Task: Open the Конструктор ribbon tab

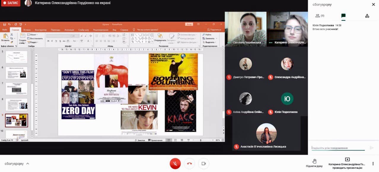Action: coord(41,30)
